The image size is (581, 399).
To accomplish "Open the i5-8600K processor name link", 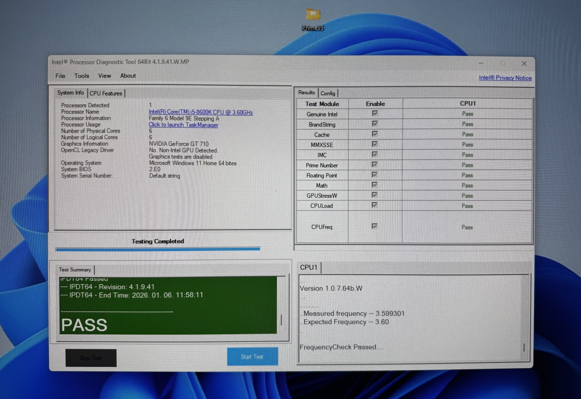I will pos(201,112).
